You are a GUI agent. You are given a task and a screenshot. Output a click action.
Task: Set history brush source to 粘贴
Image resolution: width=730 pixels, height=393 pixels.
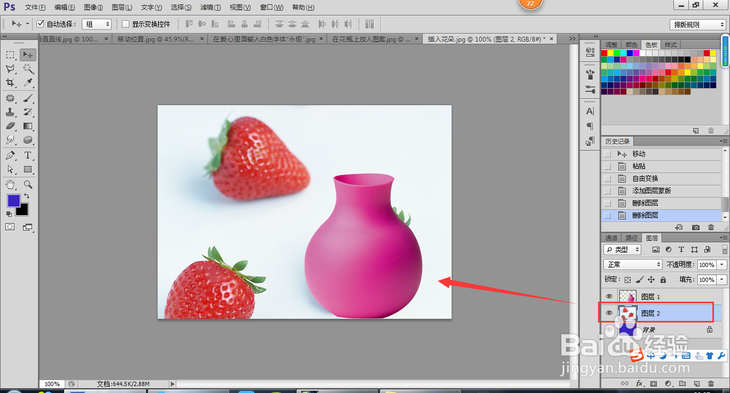click(x=607, y=166)
